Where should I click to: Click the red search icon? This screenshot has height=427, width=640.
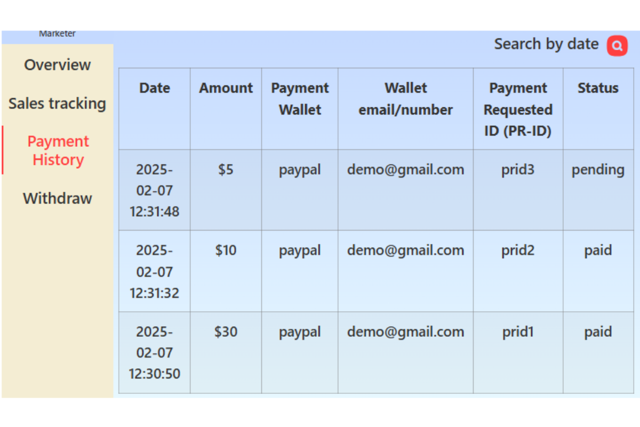[x=617, y=46]
